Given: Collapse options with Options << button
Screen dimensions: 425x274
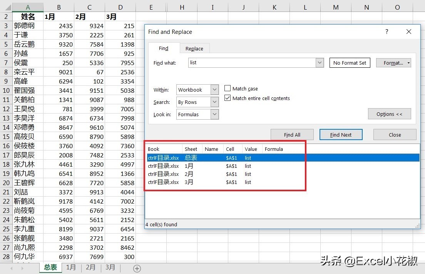Looking at the screenshot, I should [x=390, y=114].
